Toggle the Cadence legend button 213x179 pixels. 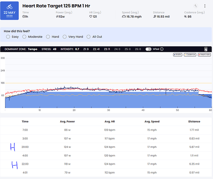[190, 55]
